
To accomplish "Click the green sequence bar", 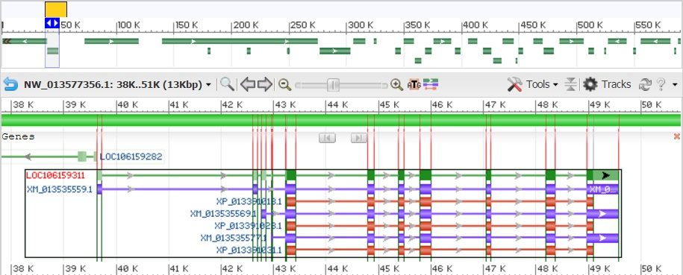I will pos(341,120).
